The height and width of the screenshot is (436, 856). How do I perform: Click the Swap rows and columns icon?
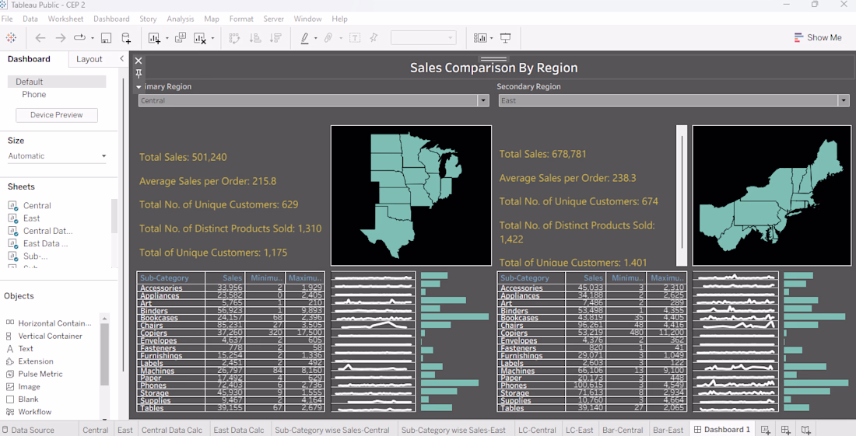(234, 37)
